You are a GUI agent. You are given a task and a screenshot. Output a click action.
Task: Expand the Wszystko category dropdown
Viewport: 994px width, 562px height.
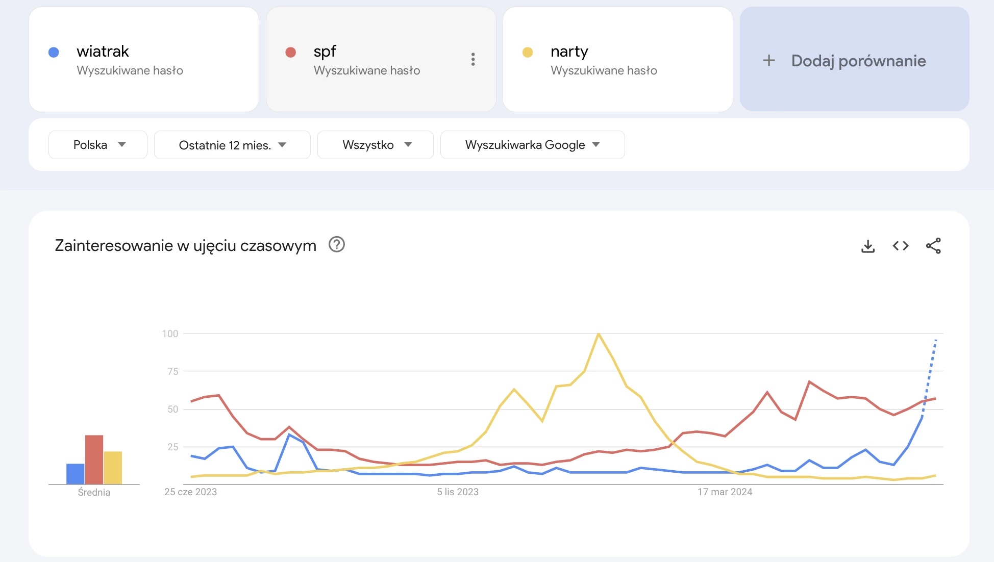376,145
